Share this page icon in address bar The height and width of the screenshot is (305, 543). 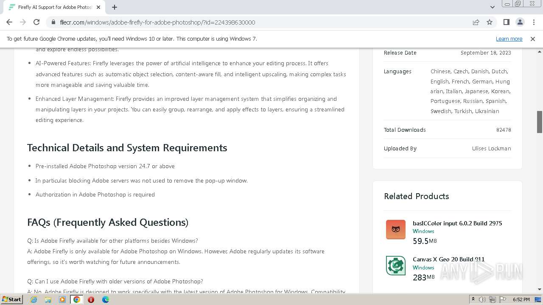(476, 22)
